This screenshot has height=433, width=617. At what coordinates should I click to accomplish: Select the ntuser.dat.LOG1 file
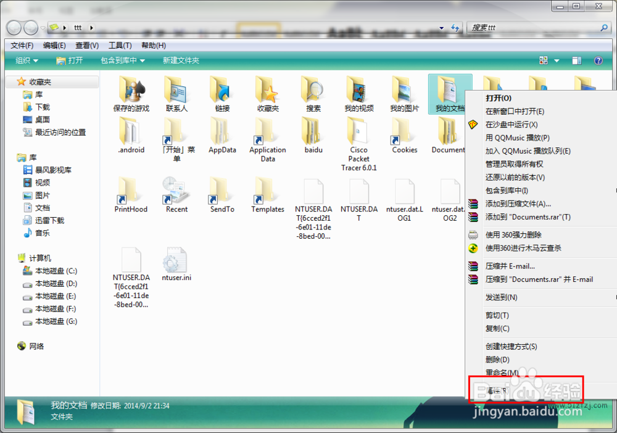[x=405, y=200]
